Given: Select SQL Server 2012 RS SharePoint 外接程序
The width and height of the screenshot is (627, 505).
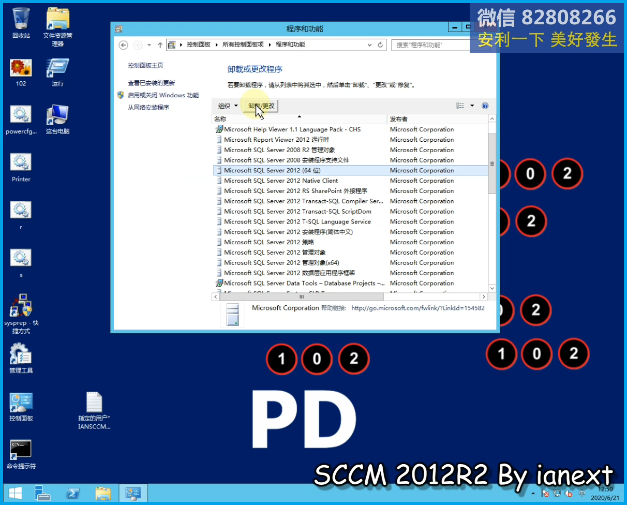Looking at the screenshot, I should click(x=350, y=191).
